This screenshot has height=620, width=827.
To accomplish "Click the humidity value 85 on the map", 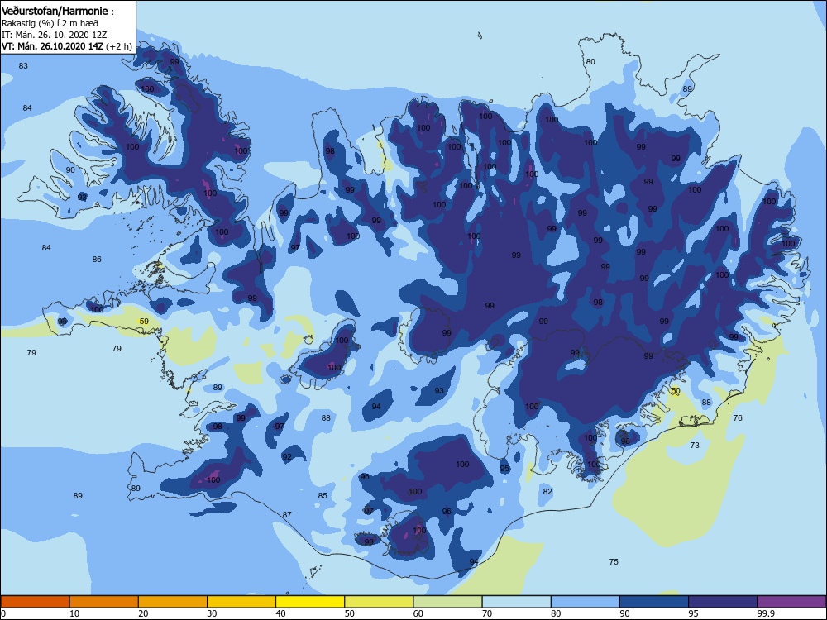I will coord(323,495).
